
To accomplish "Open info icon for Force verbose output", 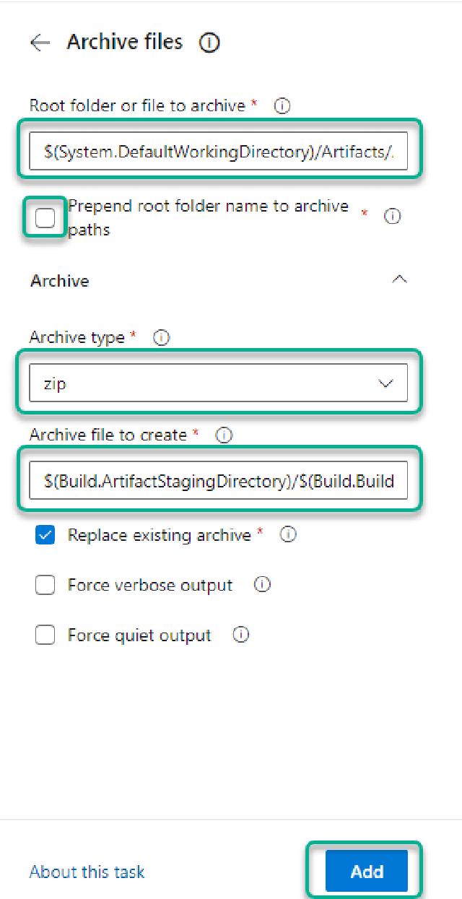I will point(262,585).
